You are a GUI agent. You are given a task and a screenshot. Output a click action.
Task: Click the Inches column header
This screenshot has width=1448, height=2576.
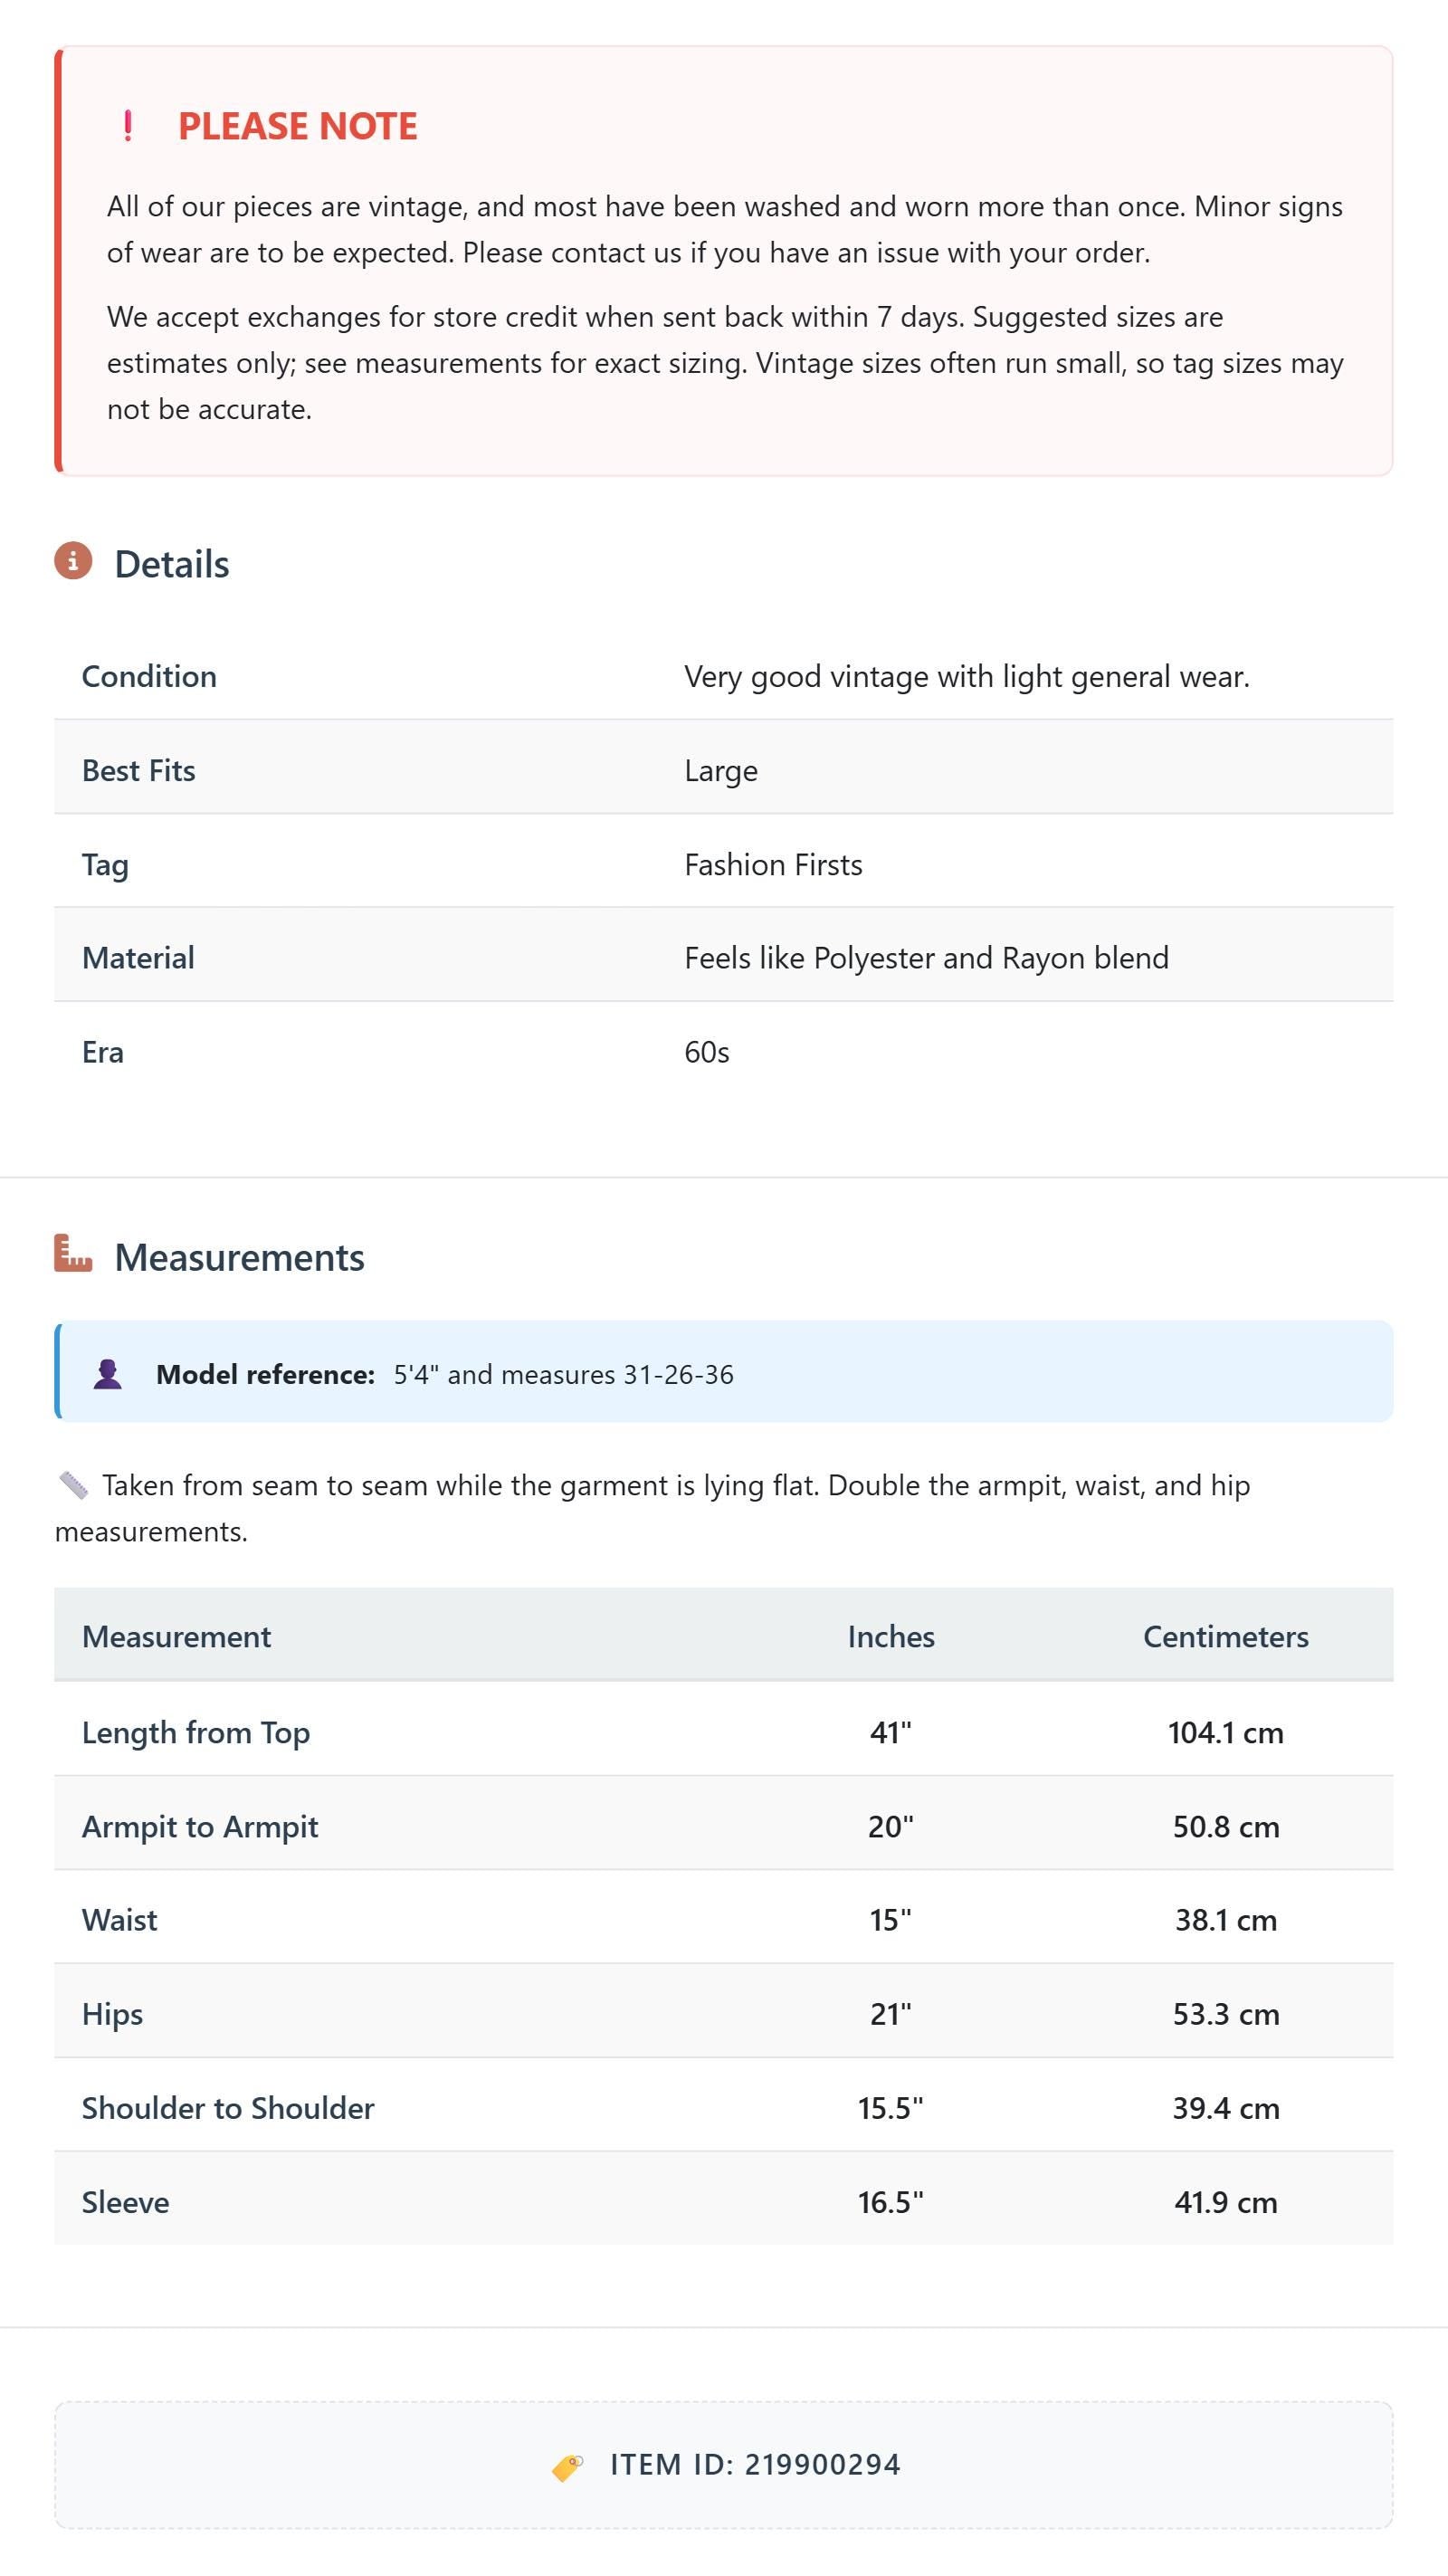coord(891,1637)
